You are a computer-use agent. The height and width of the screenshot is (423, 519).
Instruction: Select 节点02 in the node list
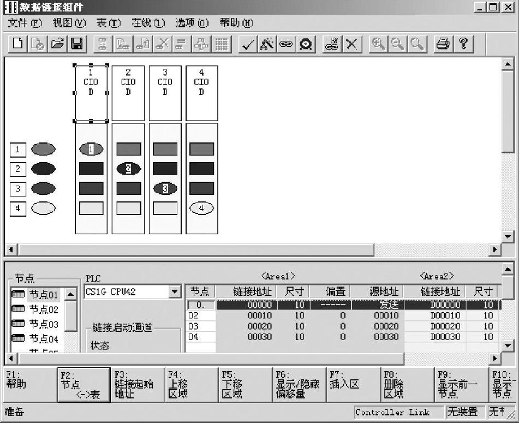43,309
